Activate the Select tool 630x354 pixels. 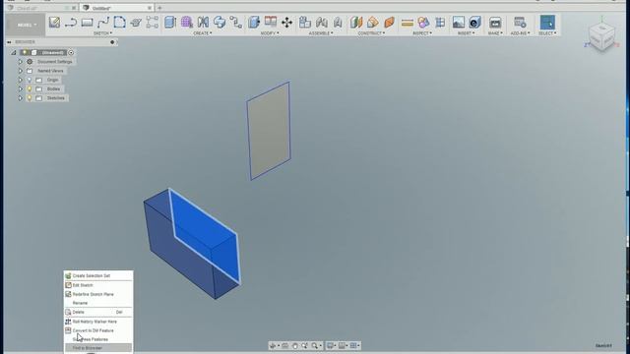pyautogui.click(x=547, y=23)
